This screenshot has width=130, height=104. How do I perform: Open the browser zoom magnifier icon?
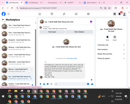click(x=101, y=8)
